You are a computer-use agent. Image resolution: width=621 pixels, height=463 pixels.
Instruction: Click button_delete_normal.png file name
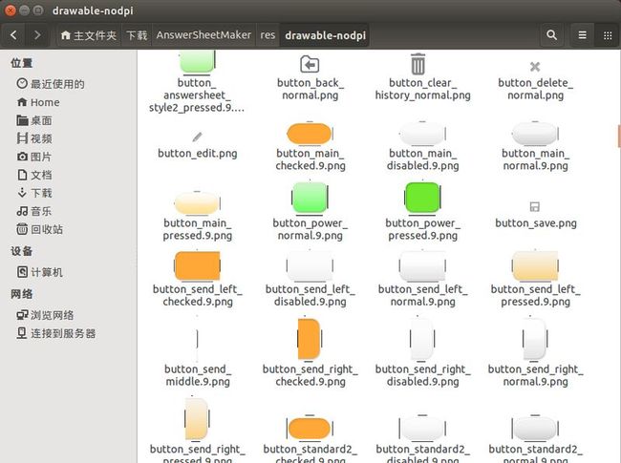point(535,89)
